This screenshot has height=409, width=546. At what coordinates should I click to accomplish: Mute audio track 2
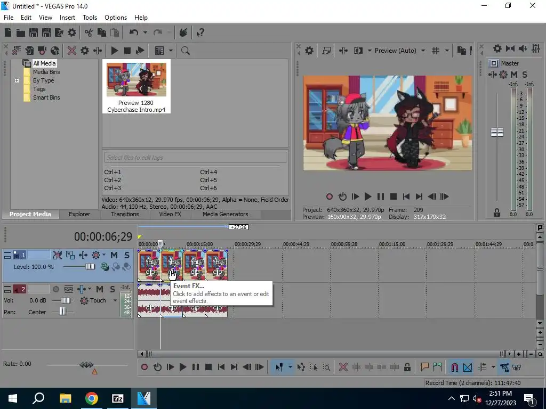100,289
